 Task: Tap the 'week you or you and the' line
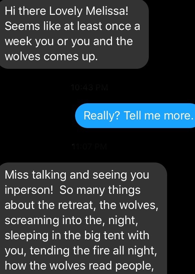[x=69, y=42]
